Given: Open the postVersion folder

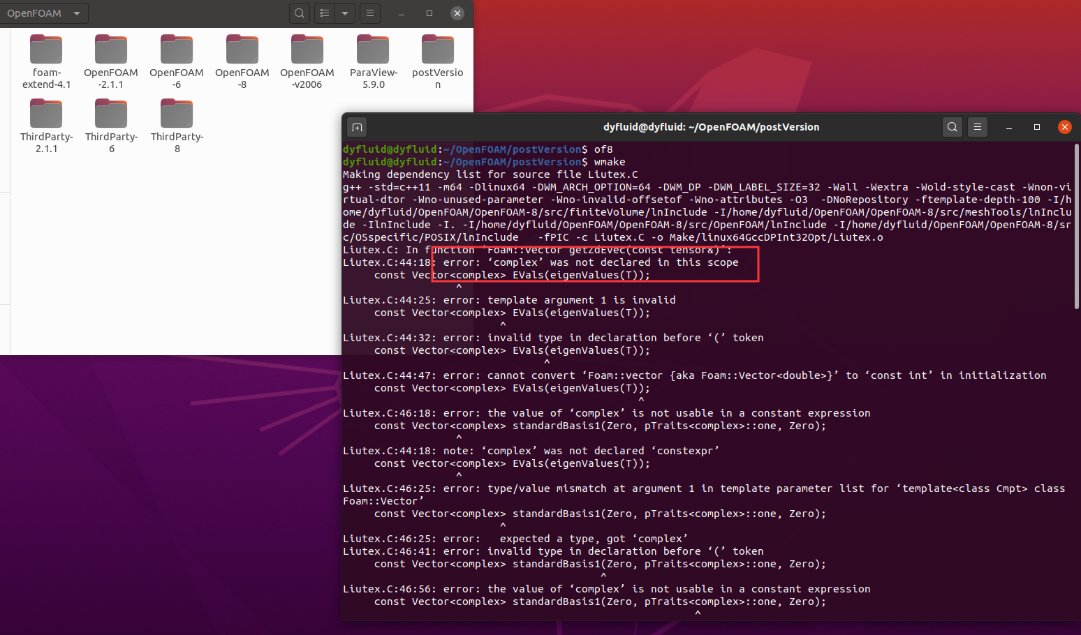Looking at the screenshot, I should click(x=438, y=62).
